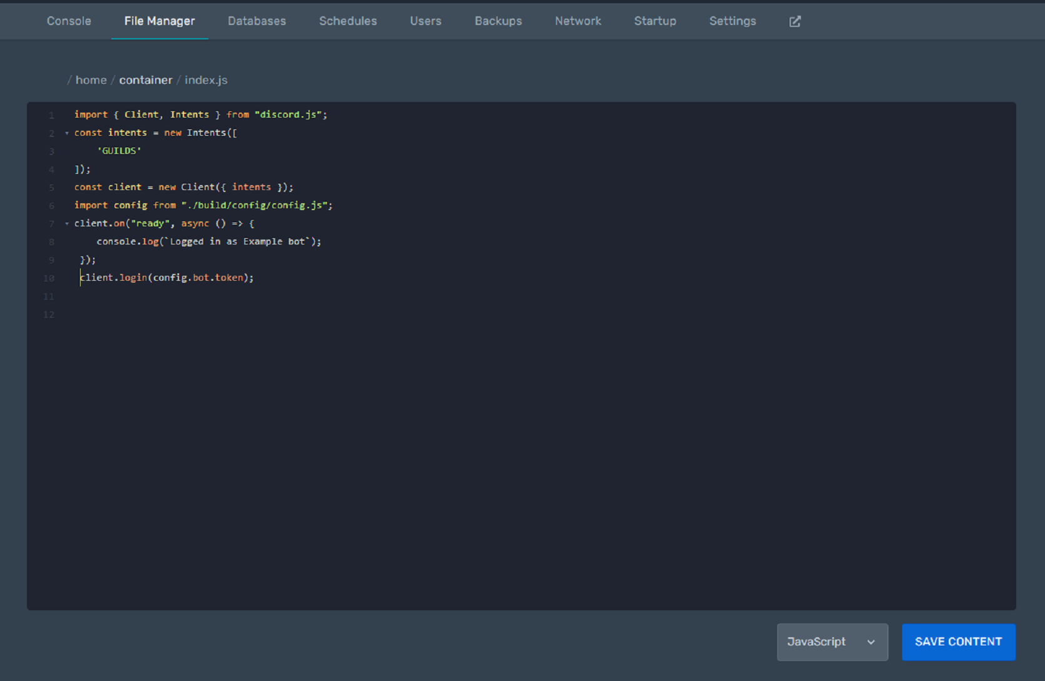
Task: Open the JavaScript language selector dropdown
Action: [x=832, y=642]
